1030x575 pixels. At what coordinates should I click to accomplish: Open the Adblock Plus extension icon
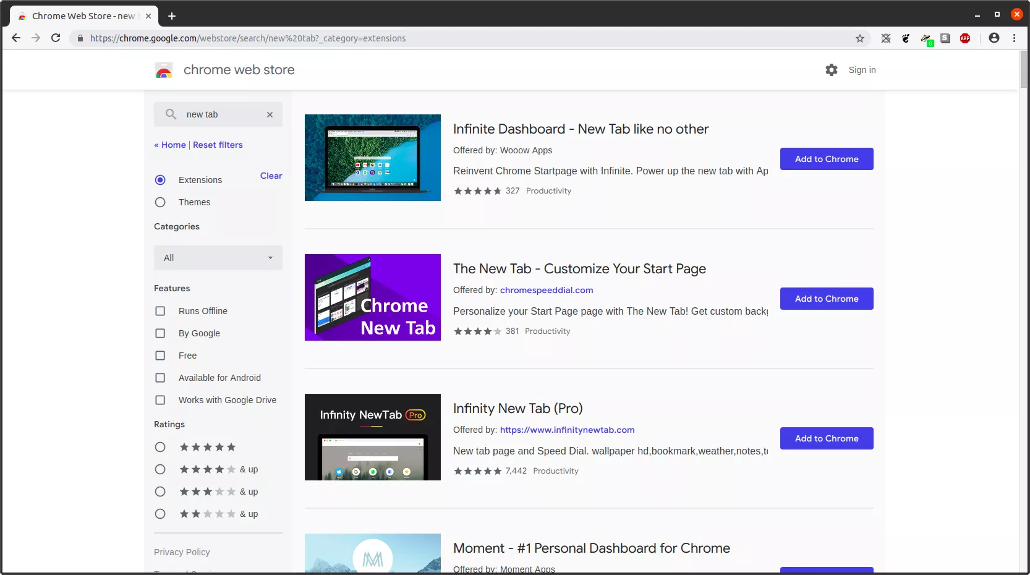pyautogui.click(x=966, y=38)
